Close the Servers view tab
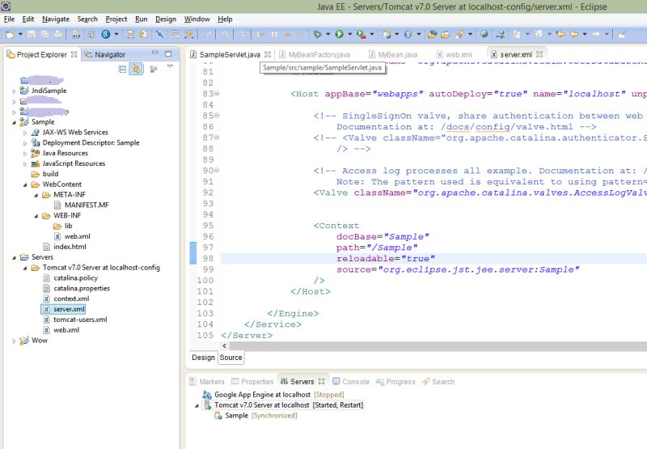This screenshot has height=449, width=647. click(321, 381)
